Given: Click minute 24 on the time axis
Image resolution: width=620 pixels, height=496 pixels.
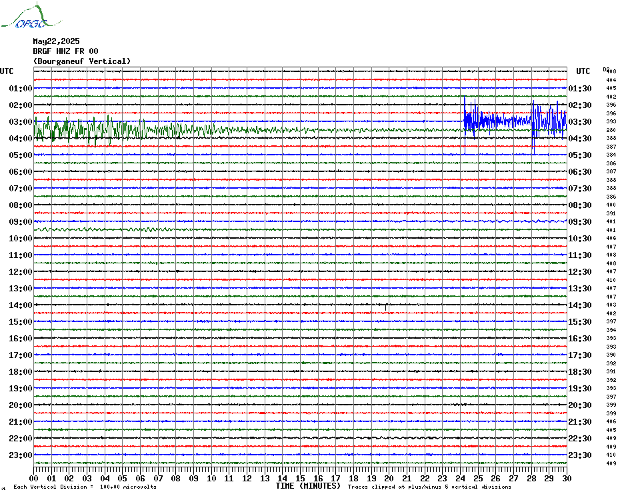Looking at the screenshot, I should (x=460, y=478).
